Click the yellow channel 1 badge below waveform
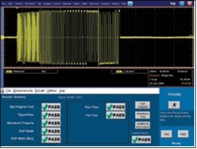Screen dimensions: 197x149 [x=9, y=71]
